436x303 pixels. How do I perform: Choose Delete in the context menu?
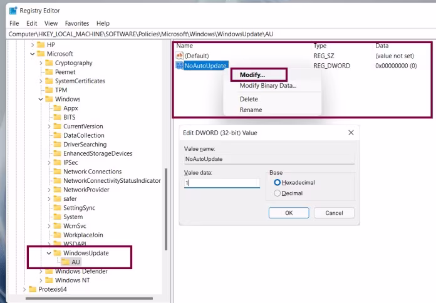click(x=249, y=100)
